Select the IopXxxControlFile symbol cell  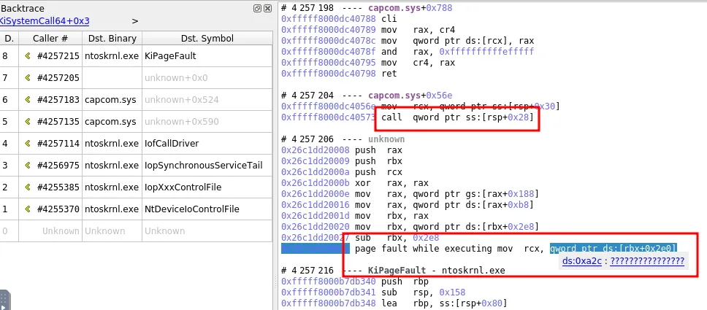coord(207,187)
